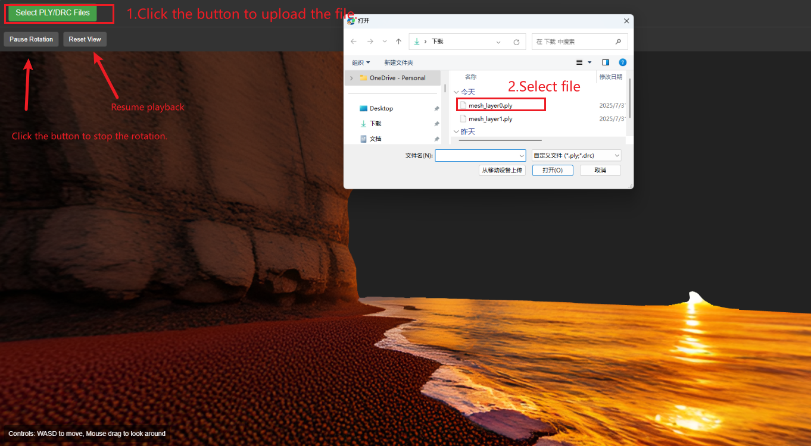
Task: Open the 自定义文件 file type dropdown
Action: 576,155
